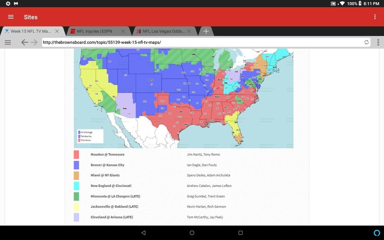Viewport: 384px width, 240px height.
Task: Tap the Android home button
Action: [x=192, y=233]
